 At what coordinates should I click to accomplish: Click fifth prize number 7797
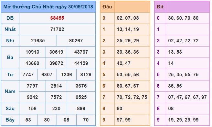(32, 86)
